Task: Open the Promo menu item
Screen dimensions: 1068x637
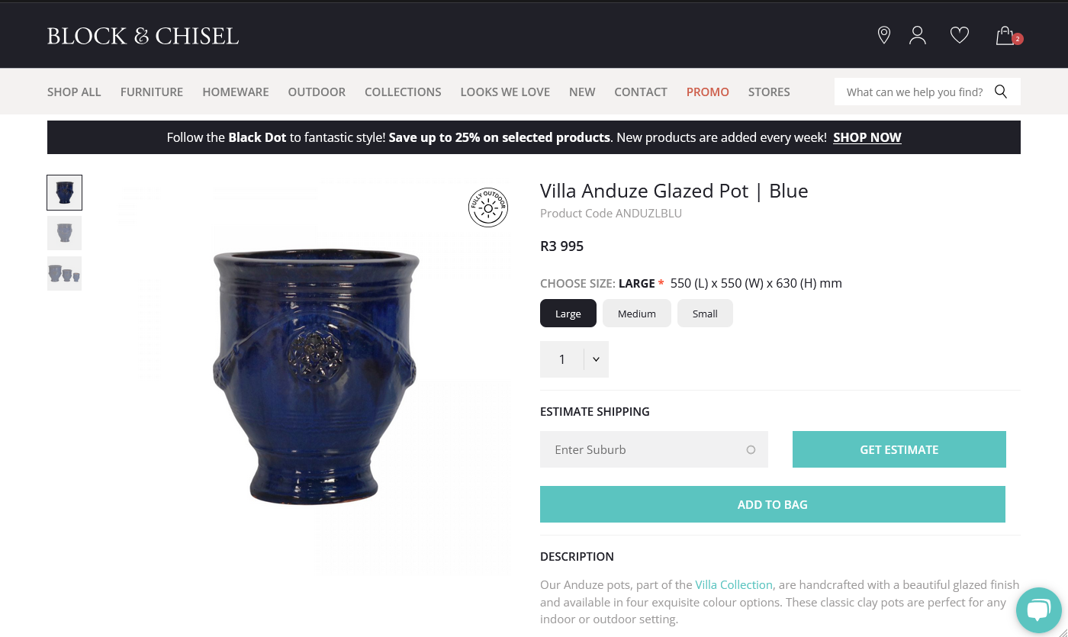Action: tap(707, 92)
